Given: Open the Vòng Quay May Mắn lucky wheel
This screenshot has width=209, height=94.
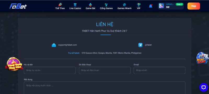Looking at the screenshot, I should [x=14, y=64].
